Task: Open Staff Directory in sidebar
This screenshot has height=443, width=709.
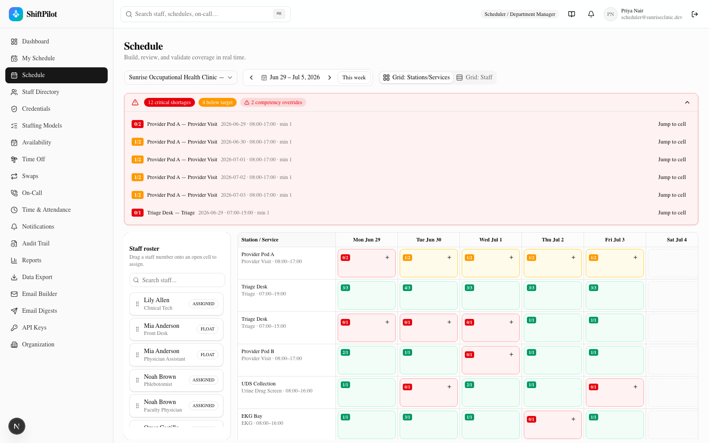Action: coord(56,92)
